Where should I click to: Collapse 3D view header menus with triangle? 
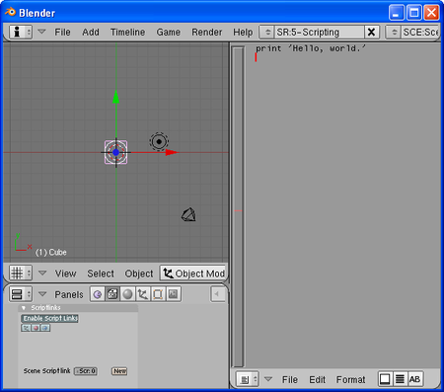pos(42,273)
